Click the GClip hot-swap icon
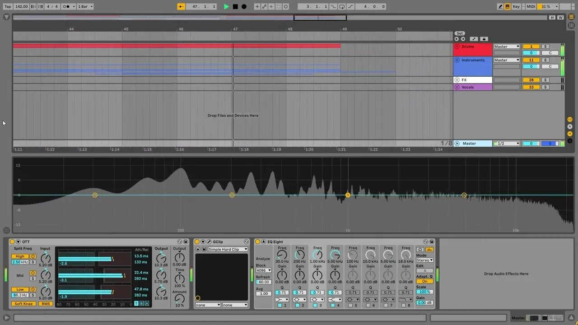The height and width of the screenshot is (325, 578). (x=246, y=242)
